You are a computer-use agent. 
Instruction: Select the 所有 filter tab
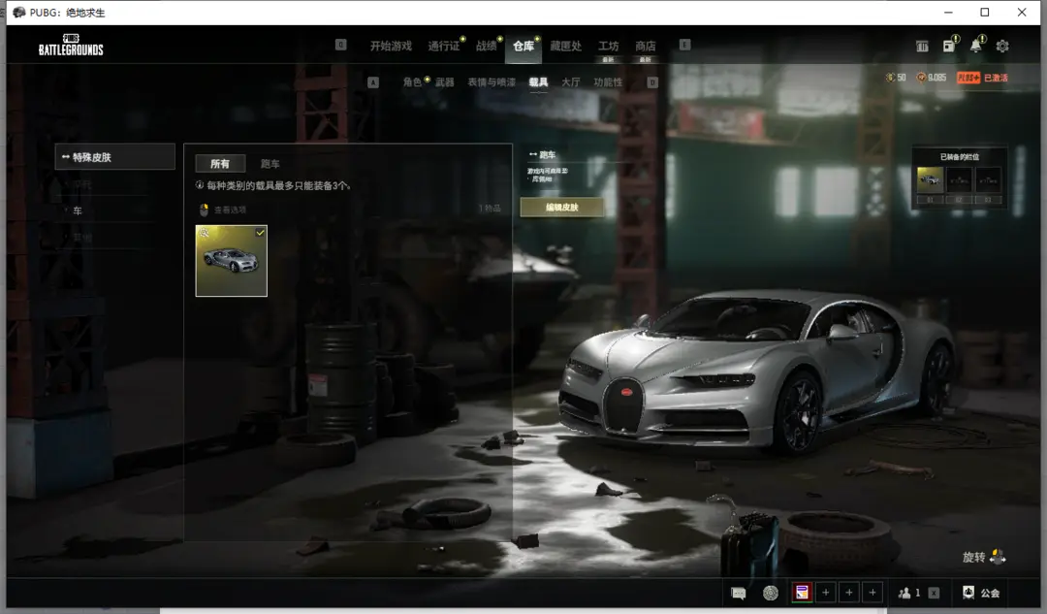pyautogui.click(x=220, y=164)
